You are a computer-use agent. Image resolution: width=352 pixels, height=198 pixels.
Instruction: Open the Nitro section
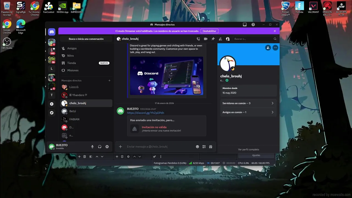[x=86, y=56]
